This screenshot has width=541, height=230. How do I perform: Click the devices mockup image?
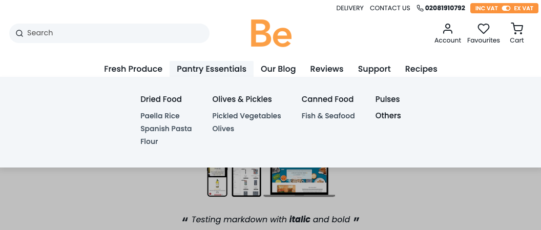(x=271, y=182)
